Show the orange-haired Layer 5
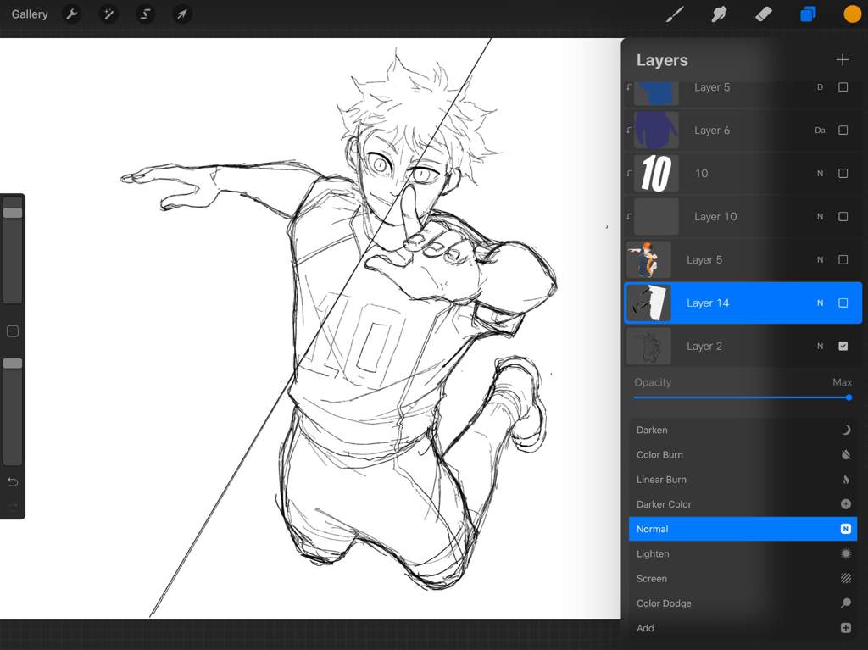The height and width of the screenshot is (650, 868). pyautogui.click(x=843, y=259)
